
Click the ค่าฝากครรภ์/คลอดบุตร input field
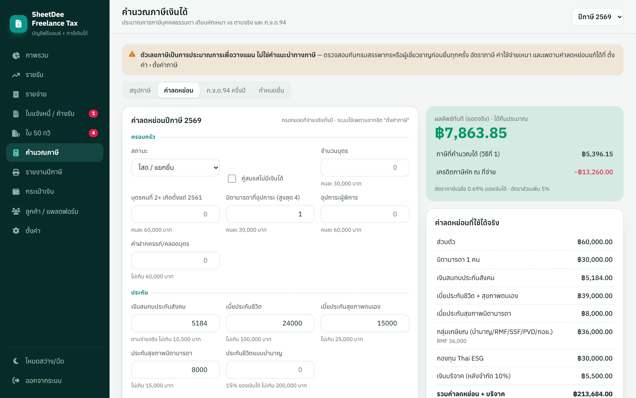175,260
